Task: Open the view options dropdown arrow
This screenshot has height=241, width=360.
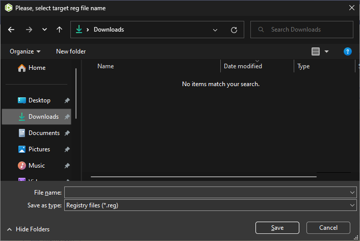Action: pos(326,51)
